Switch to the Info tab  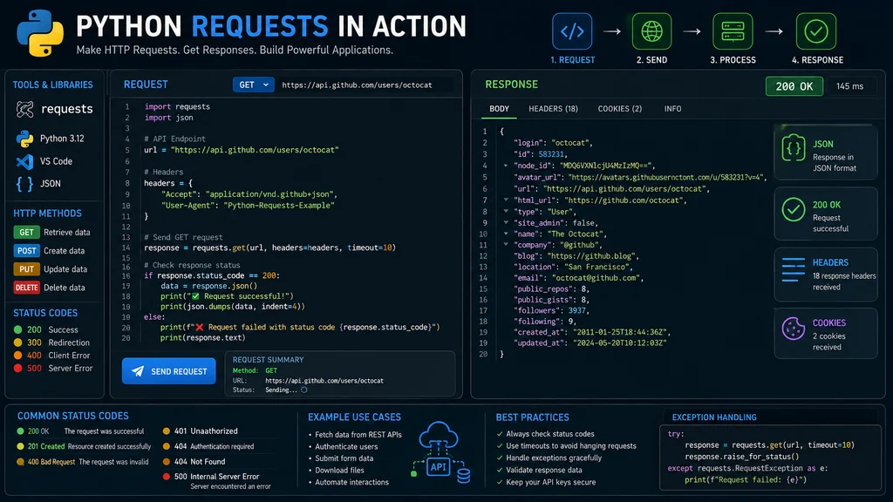tap(672, 109)
